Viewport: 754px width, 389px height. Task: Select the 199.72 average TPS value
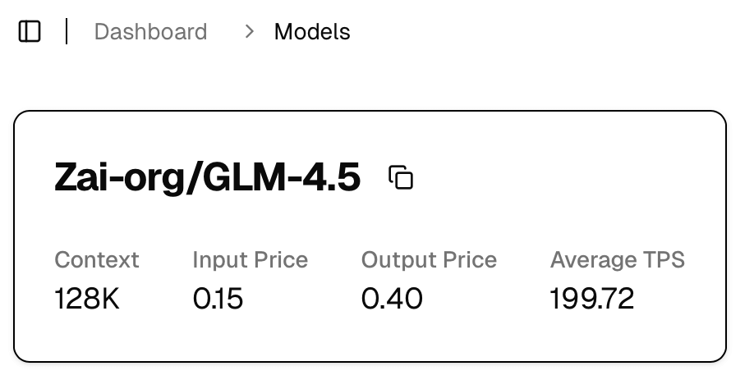pyautogui.click(x=591, y=299)
